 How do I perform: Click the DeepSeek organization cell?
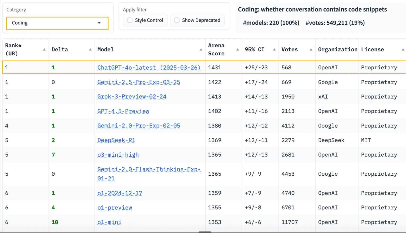tap(331, 140)
